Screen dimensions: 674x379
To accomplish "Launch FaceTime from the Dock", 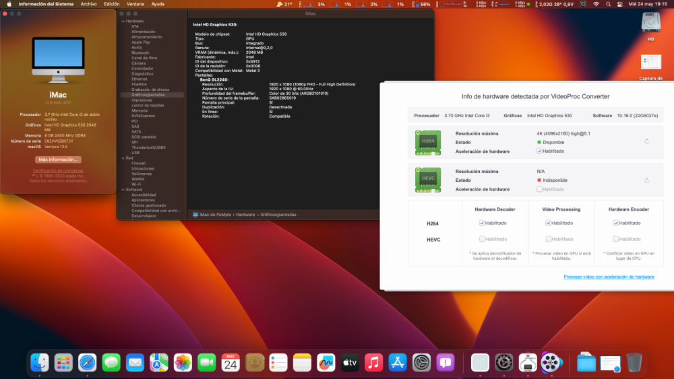I will (207, 363).
